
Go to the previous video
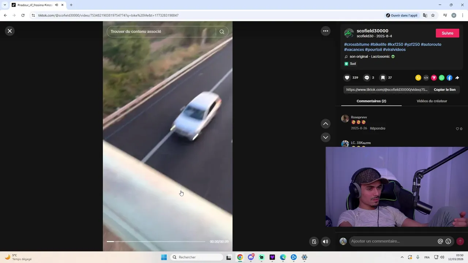325,124
